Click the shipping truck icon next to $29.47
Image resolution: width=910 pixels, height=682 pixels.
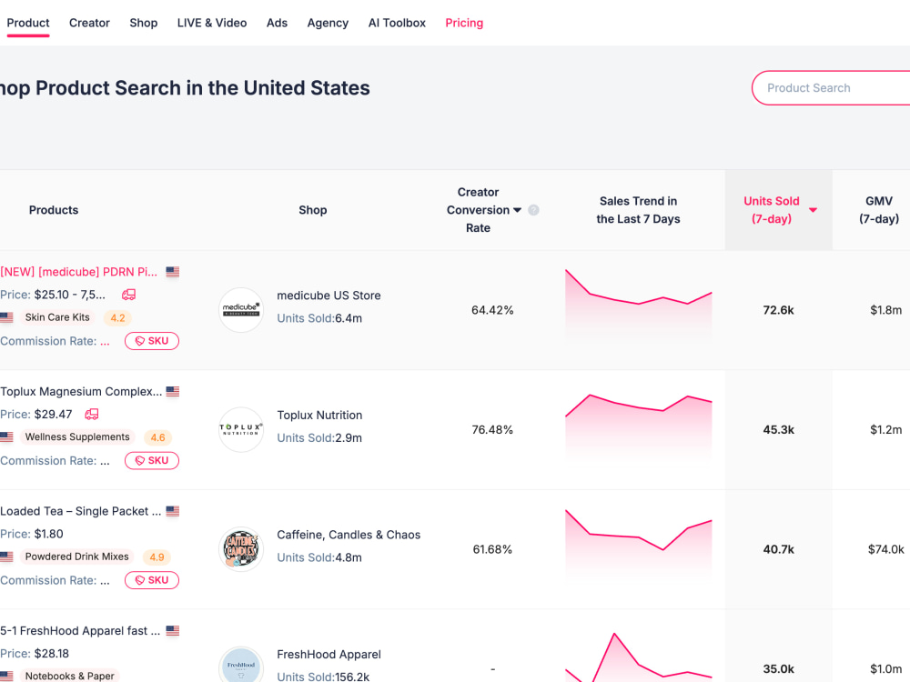92,414
